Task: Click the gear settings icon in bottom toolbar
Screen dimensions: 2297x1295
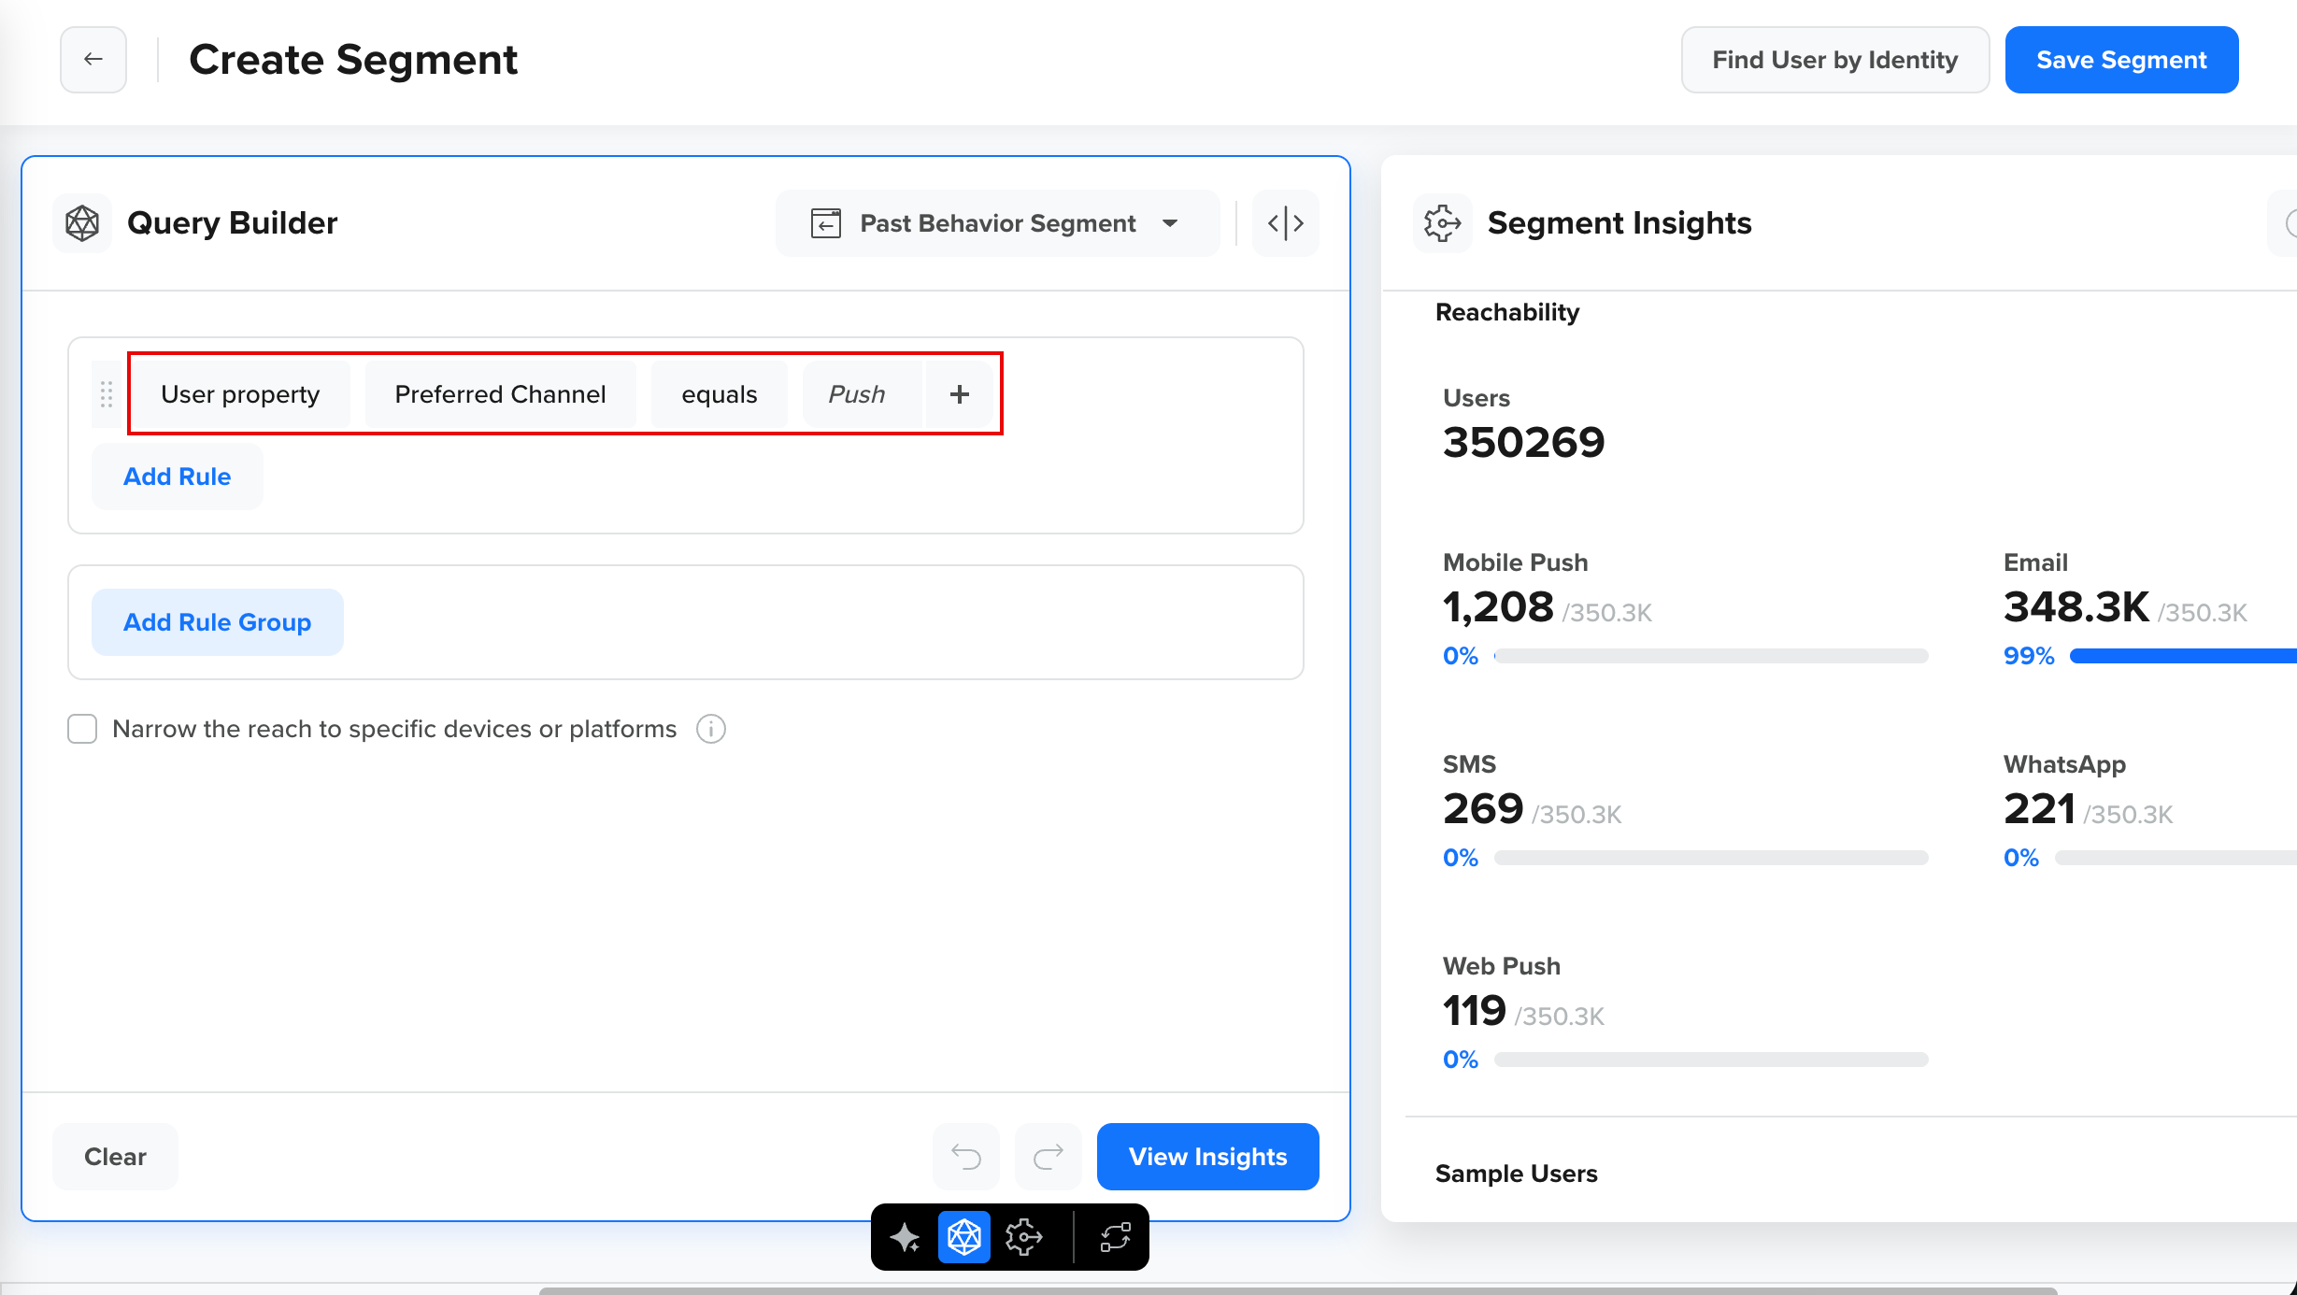Action: click(1024, 1237)
